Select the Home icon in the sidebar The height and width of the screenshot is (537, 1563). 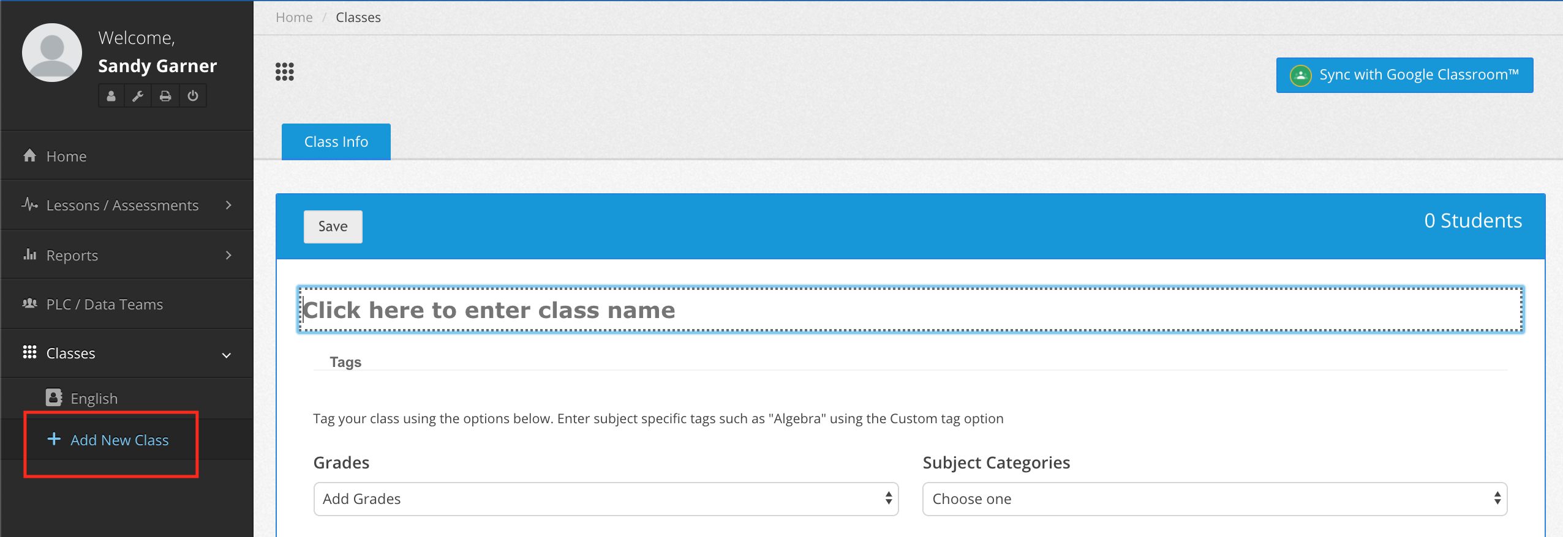[x=29, y=155]
